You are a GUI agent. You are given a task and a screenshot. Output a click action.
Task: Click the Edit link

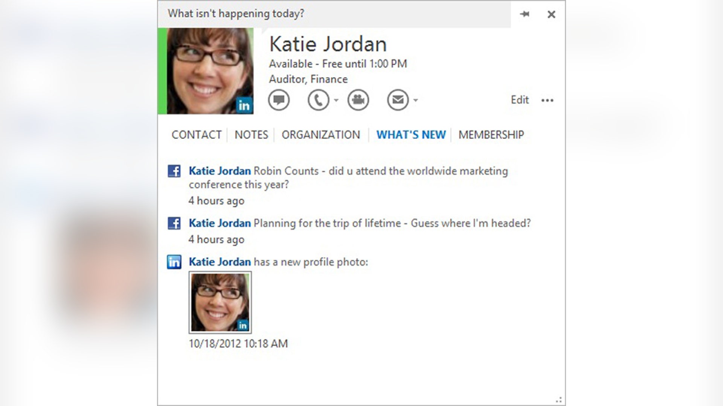point(520,100)
